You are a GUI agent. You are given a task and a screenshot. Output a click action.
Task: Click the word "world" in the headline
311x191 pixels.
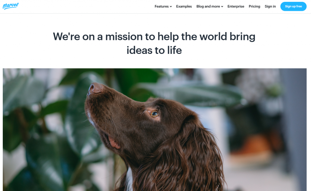click(213, 37)
